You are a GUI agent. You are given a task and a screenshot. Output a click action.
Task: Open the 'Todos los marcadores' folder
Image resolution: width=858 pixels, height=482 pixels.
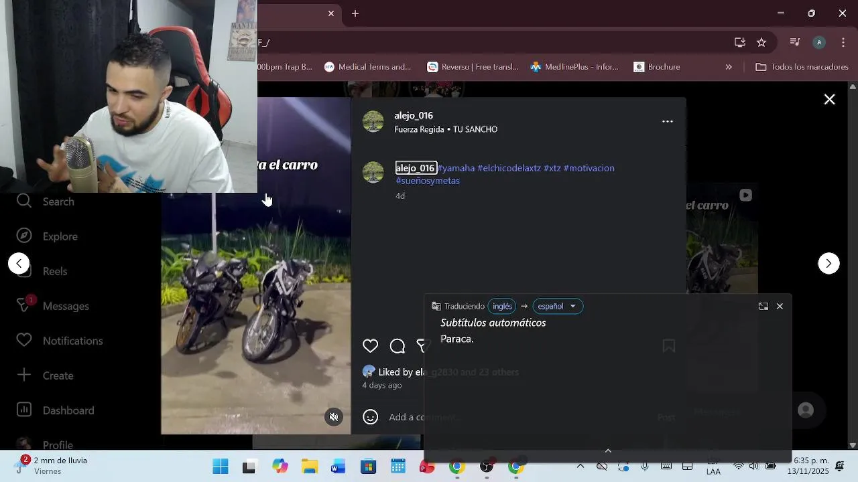pyautogui.click(x=802, y=67)
